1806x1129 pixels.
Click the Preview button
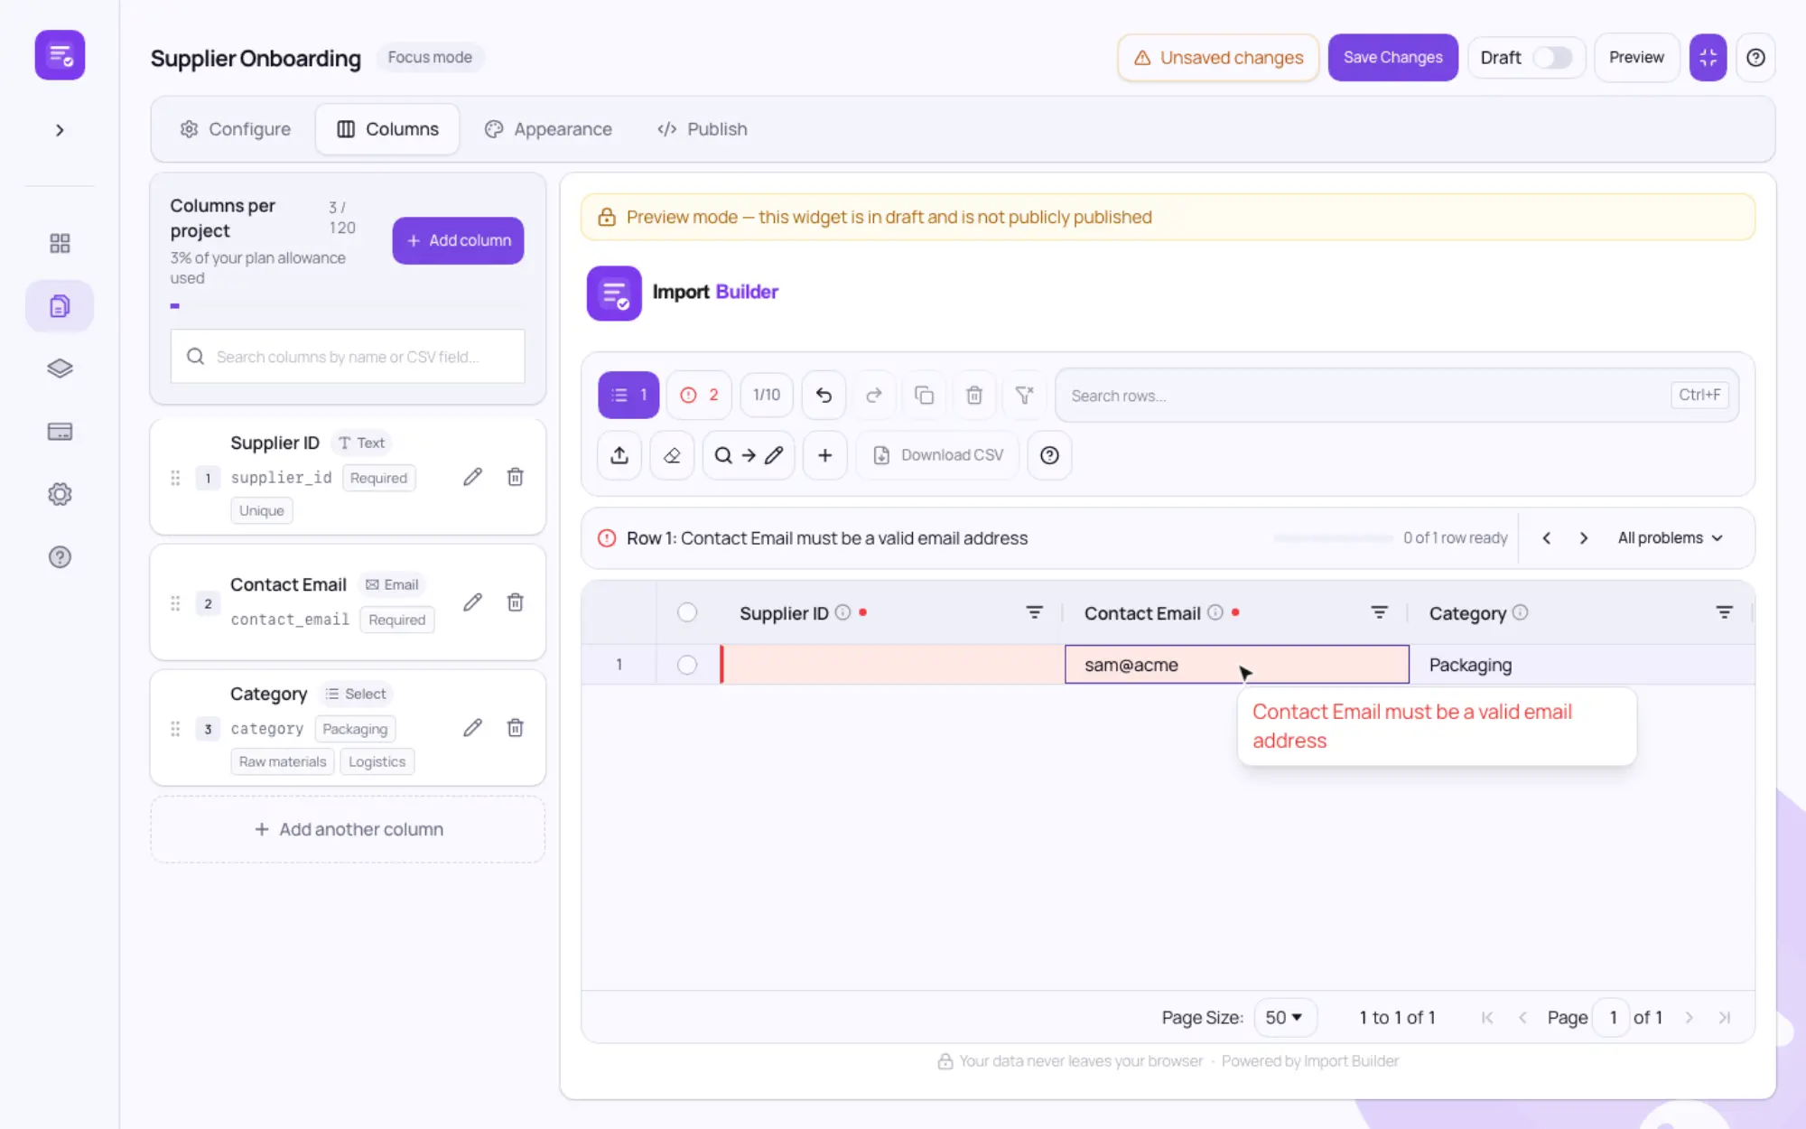tap(1636, 58)
